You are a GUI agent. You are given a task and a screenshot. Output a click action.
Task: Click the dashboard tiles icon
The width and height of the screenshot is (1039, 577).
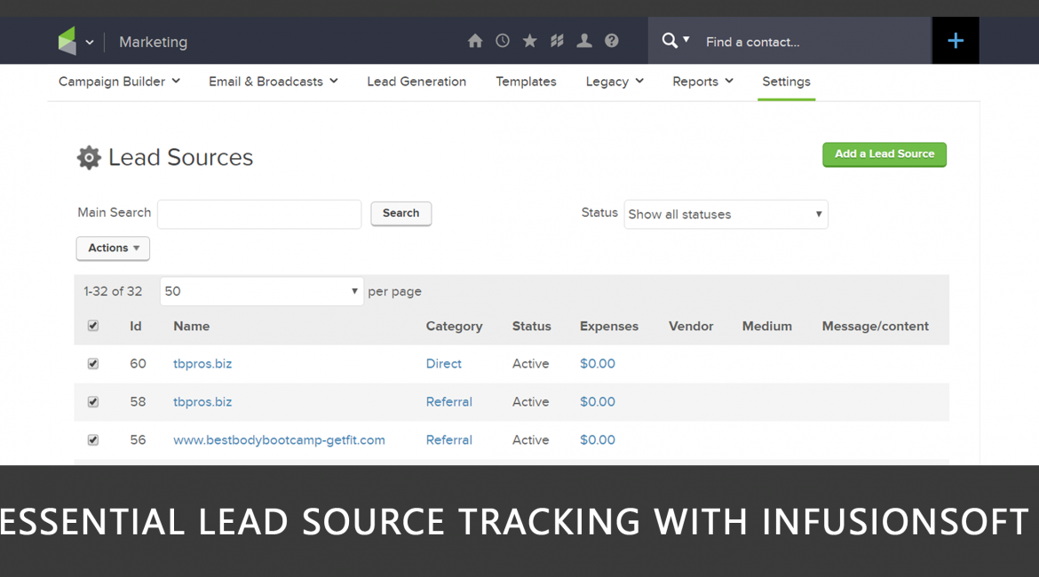click(x=557, y=41)
